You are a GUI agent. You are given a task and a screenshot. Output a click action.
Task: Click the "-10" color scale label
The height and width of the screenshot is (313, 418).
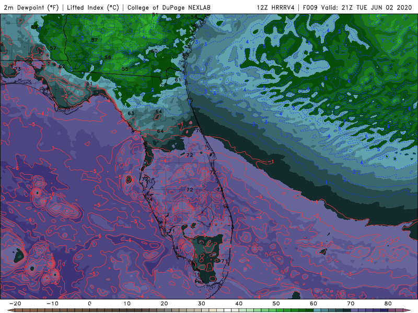52,304
